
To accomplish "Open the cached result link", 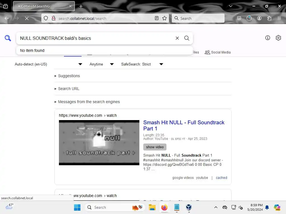I will click(x=221, y=178).
